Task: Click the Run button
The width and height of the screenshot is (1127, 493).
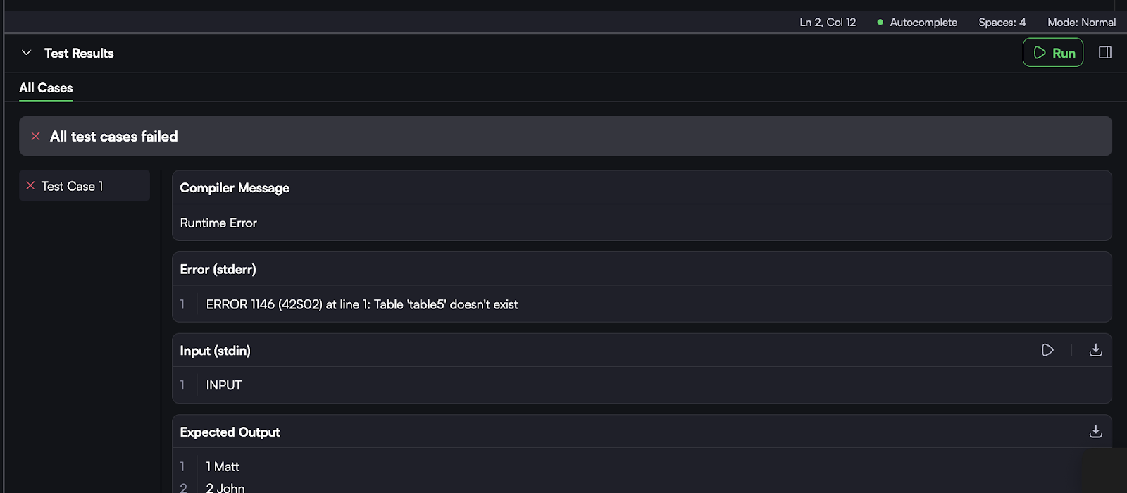Action: [x=1053, y=53]
